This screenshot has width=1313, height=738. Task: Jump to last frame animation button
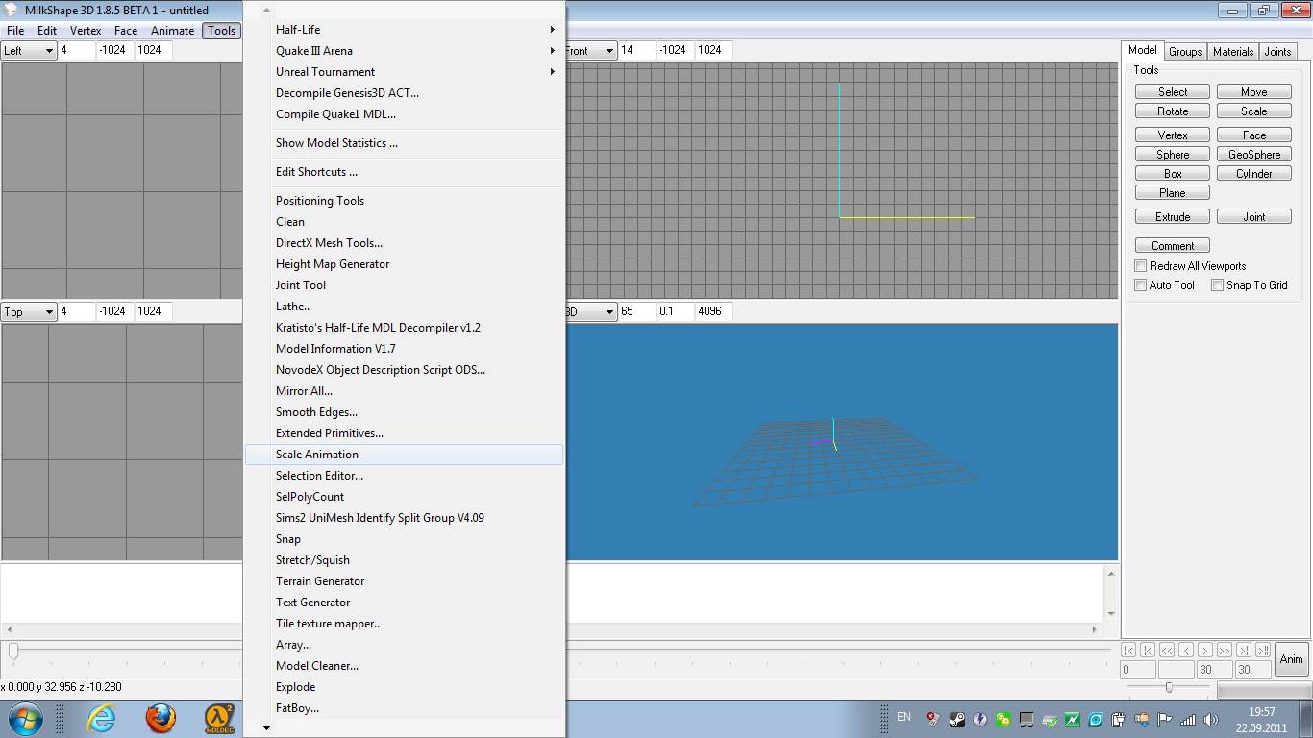click(1263, 651)
